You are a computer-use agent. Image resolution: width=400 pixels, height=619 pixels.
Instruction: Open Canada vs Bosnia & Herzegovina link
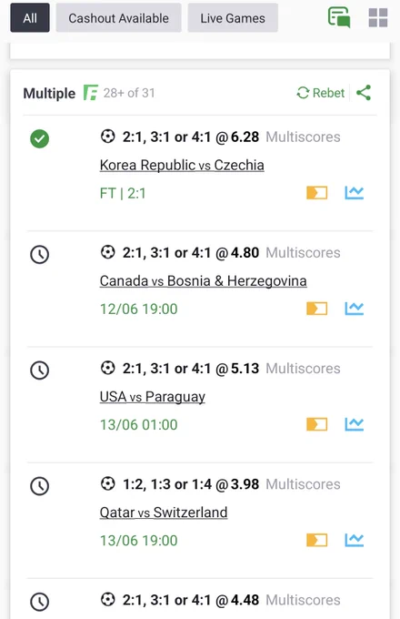(203, 280)
